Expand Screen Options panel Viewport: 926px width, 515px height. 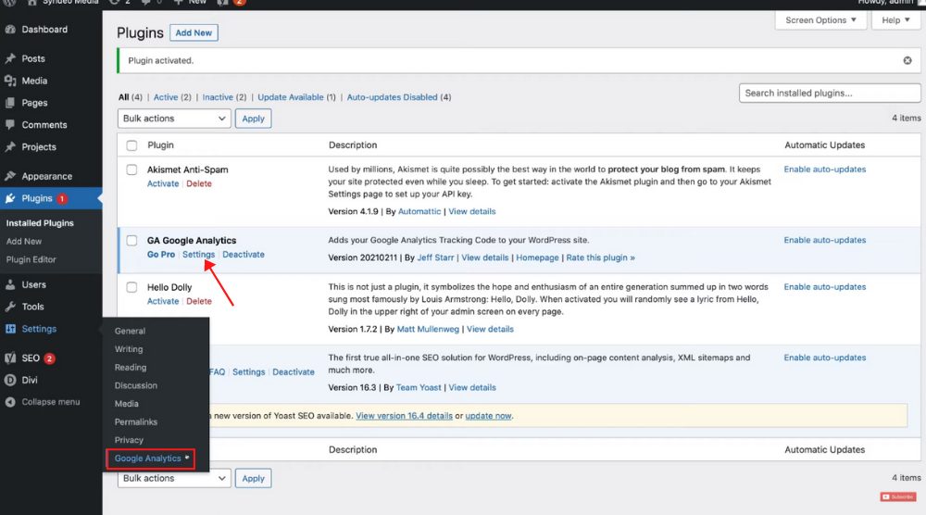coord(820,20)
